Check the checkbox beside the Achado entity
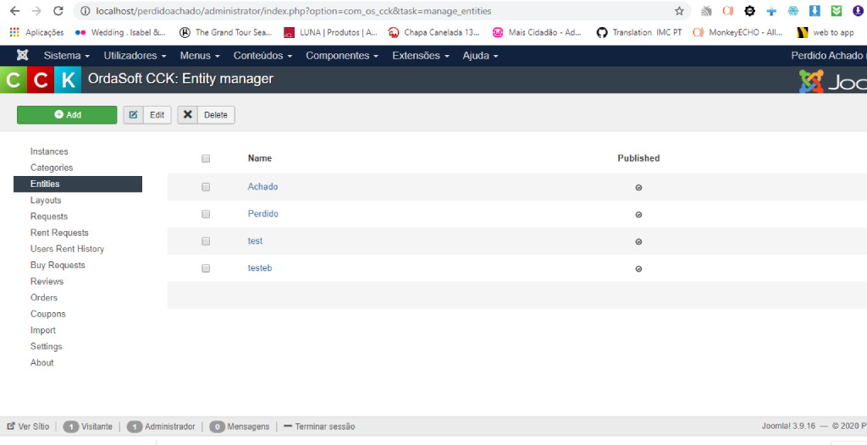Viewport: 867px width, 445px height. pyautogui.click(x=206, y=187)
